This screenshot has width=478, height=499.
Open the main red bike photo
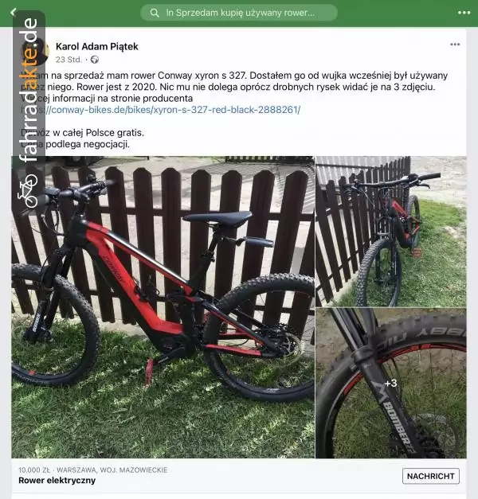tap(163, 306)
